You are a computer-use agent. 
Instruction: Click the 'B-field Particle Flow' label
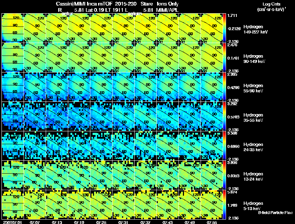(x=275, y=213)
